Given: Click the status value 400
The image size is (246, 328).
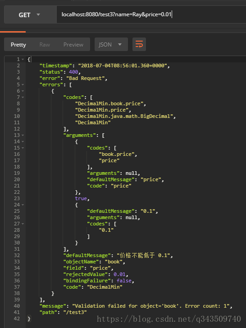Looking at the screenshot, I should (x=73, y=72).
